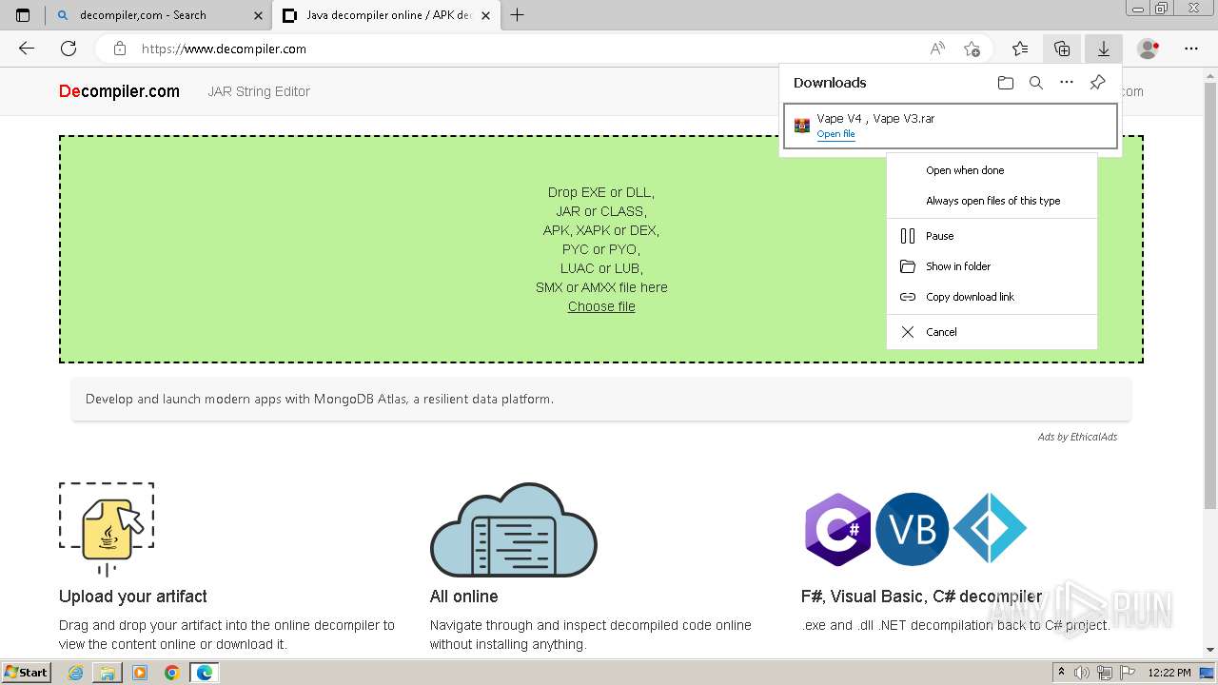The height and width of the screenshot is (685, 1218).
Task: Show hidden system tray icons
Action: (x=1061, y=673)
